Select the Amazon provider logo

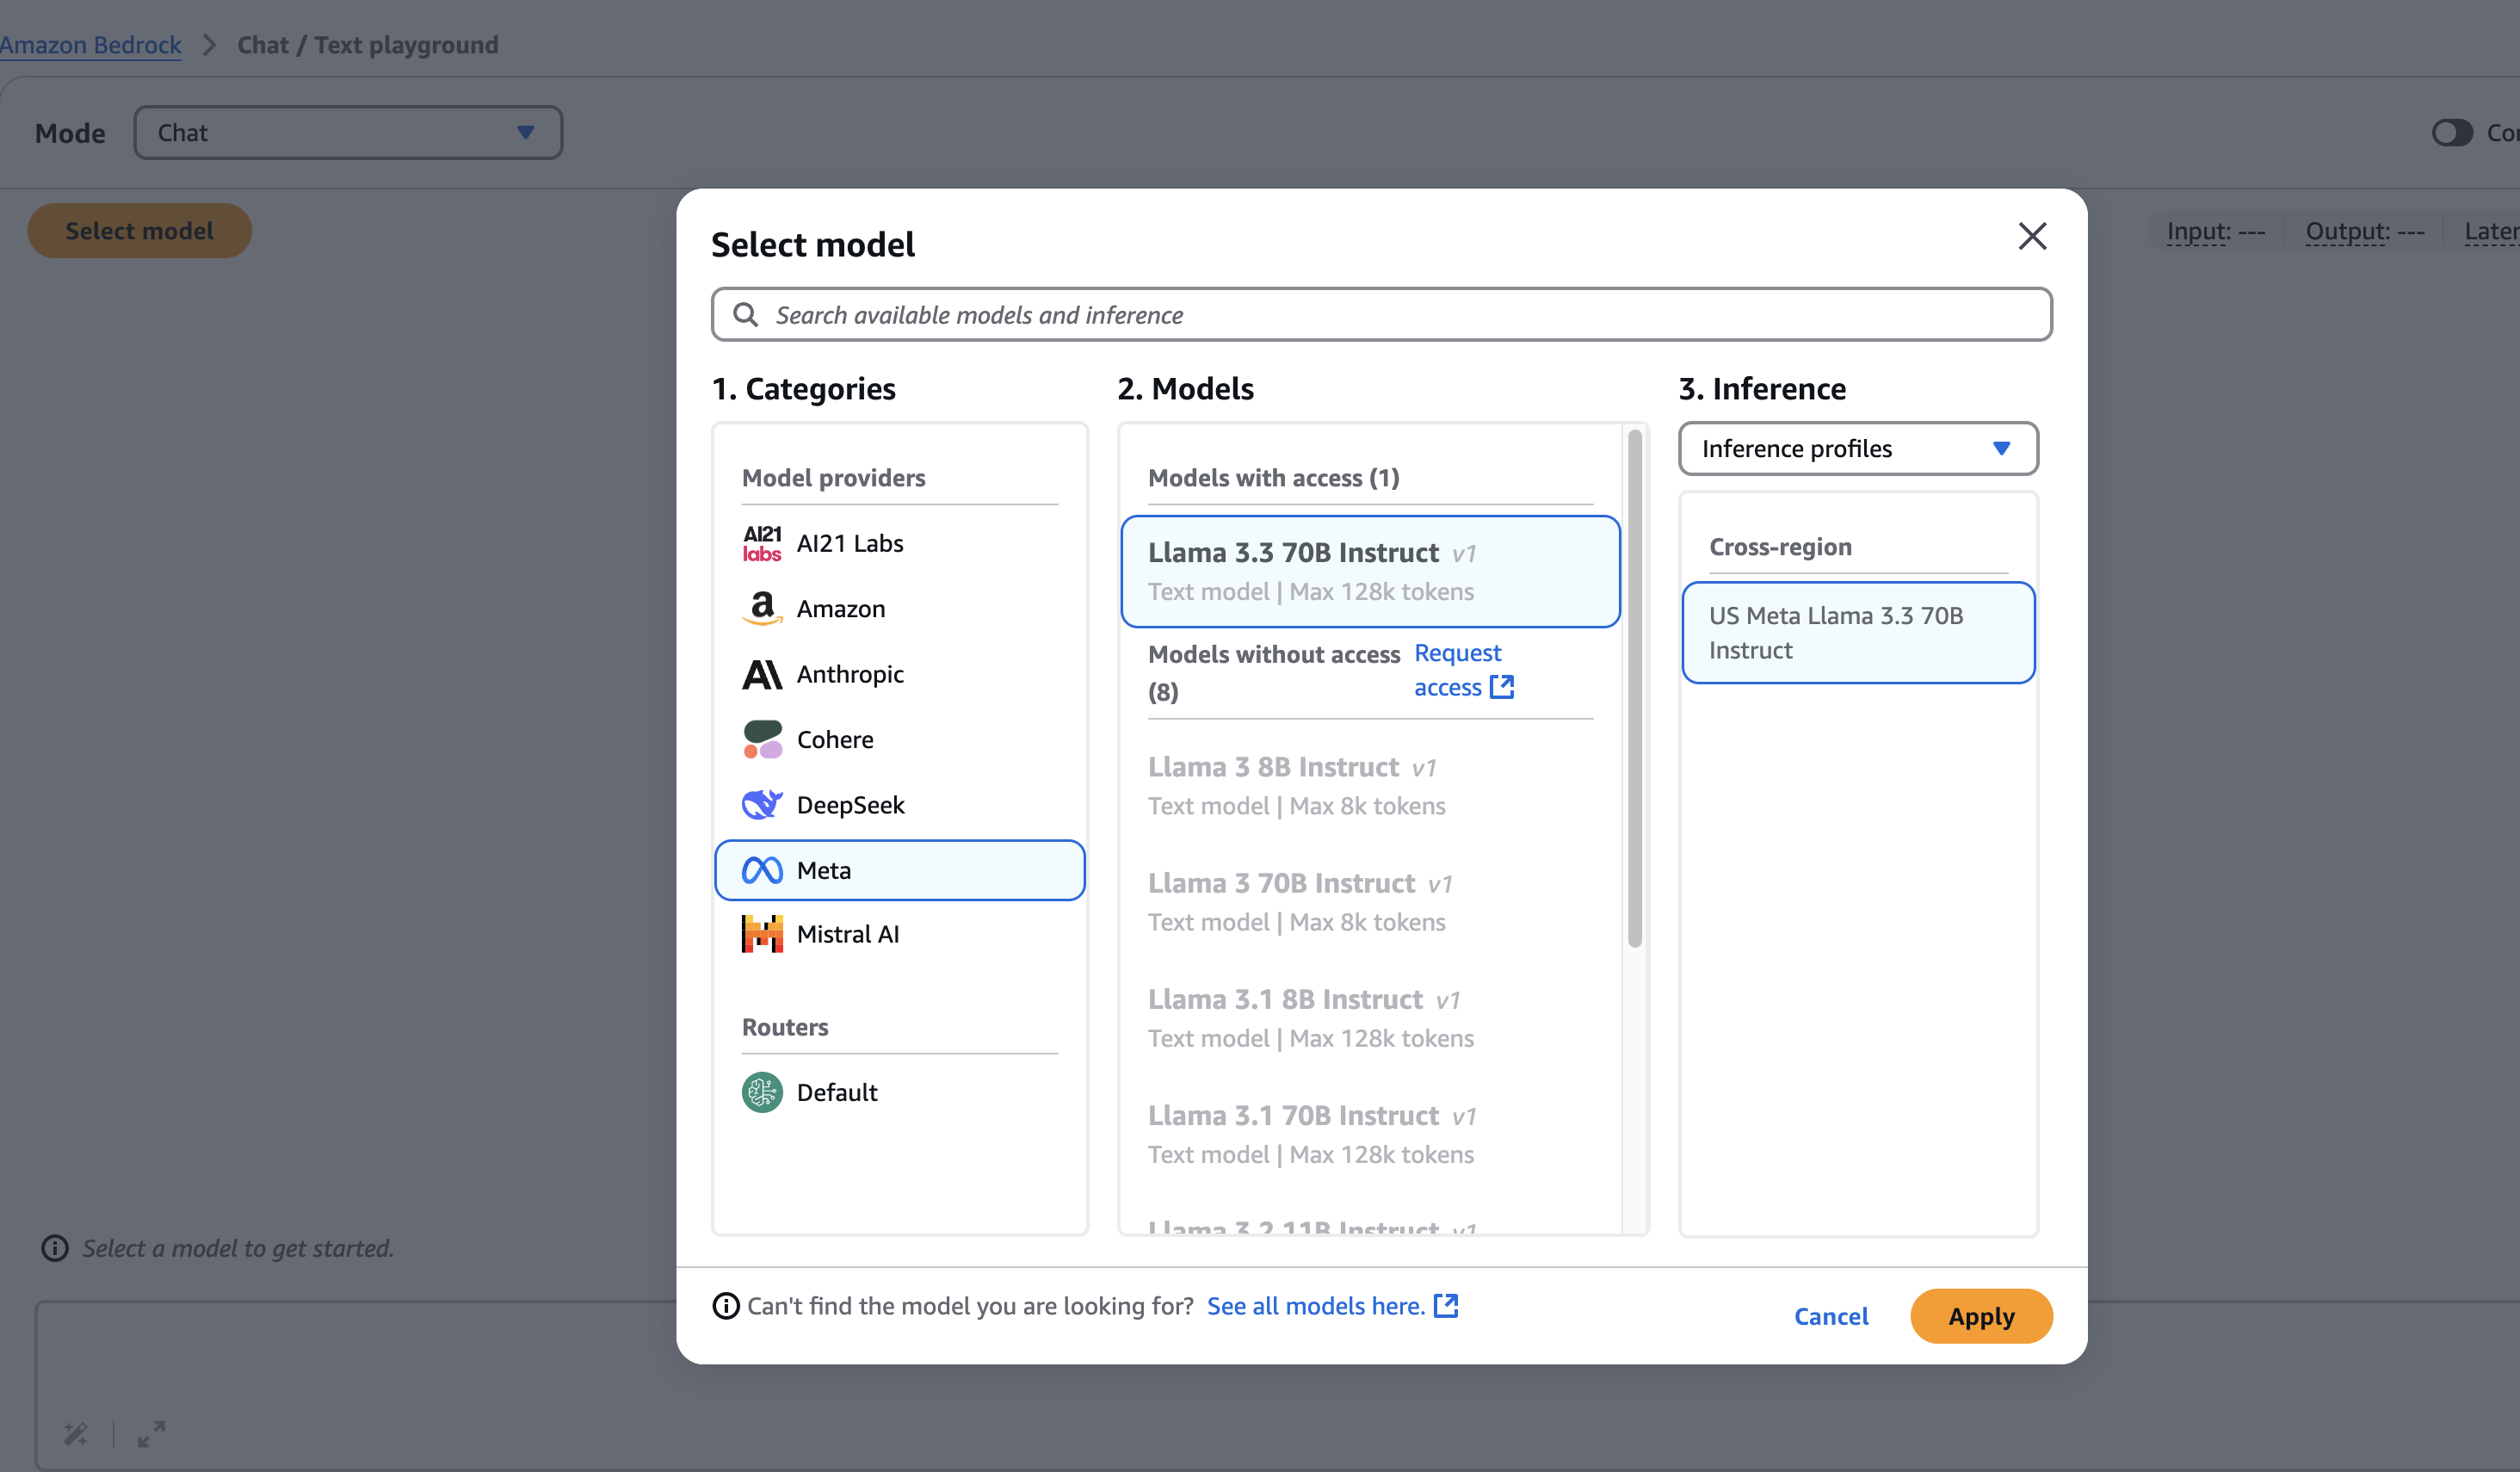pyautogui.click(x=761, y=608)
